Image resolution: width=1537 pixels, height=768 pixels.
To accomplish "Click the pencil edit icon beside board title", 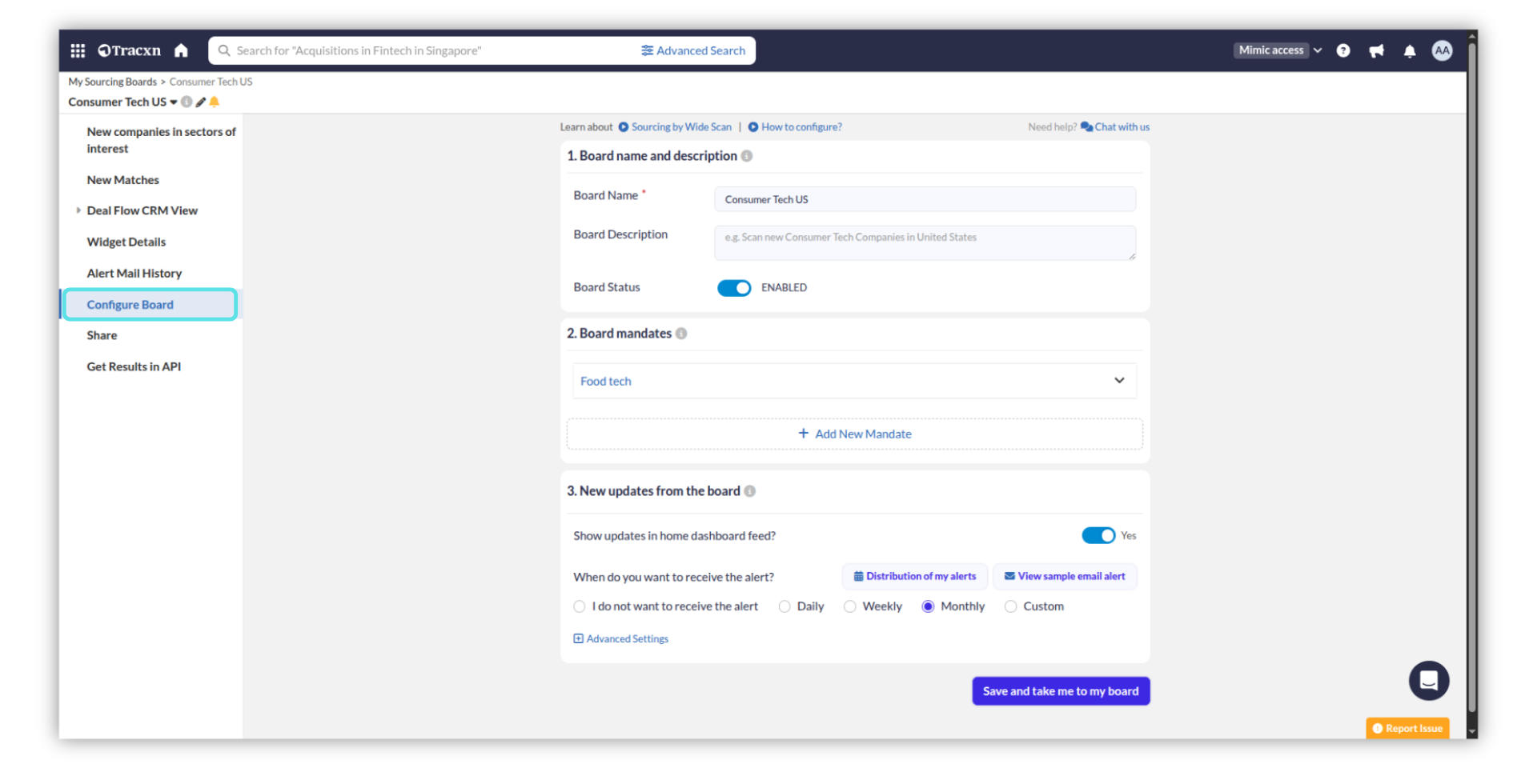I will point(201,102).
